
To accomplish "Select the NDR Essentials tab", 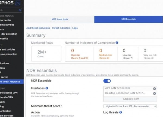I will (x=128, y=19).
